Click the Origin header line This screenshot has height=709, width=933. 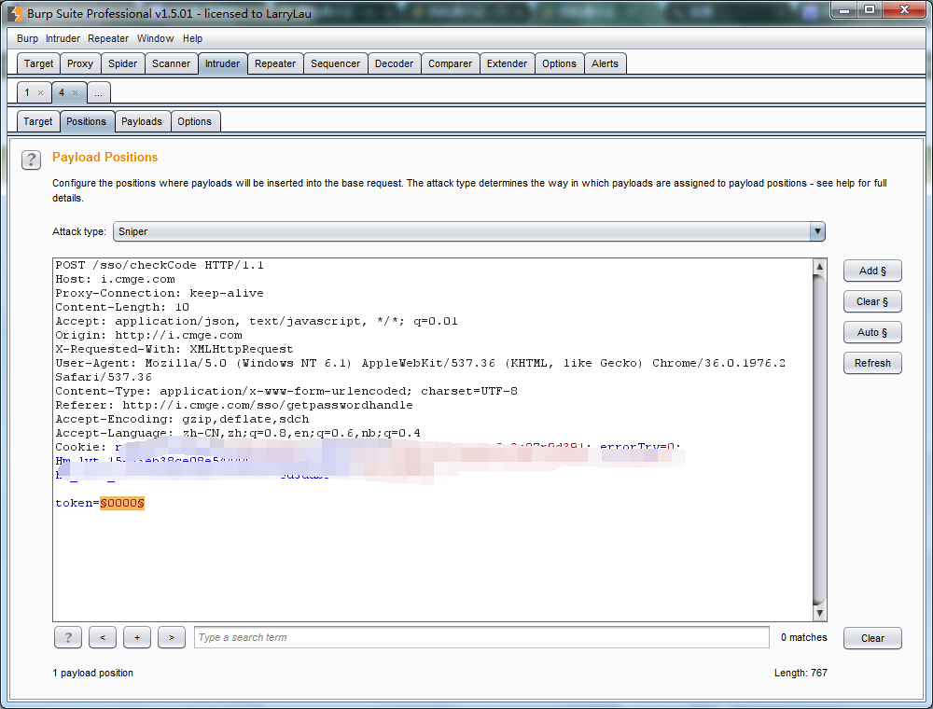148,336
